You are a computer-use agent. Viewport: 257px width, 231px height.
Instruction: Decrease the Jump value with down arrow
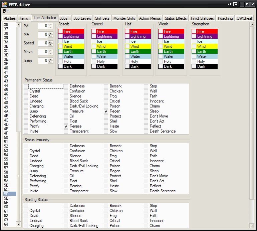(50, 62)
